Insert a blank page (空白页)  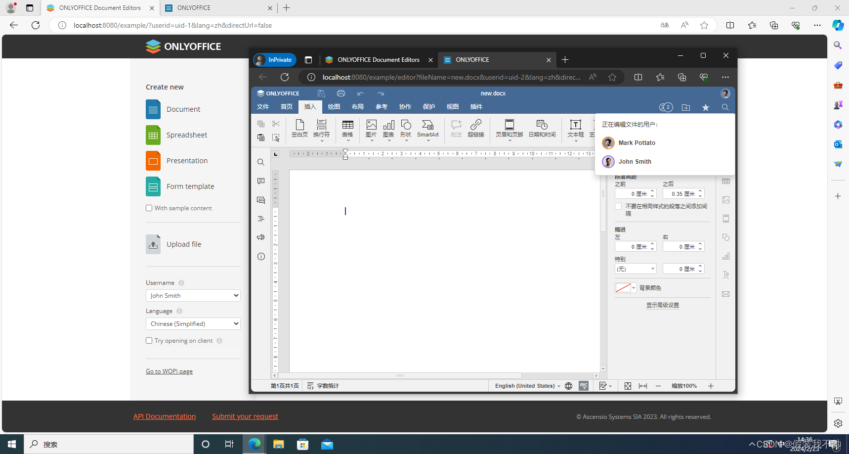pos(299,128)
